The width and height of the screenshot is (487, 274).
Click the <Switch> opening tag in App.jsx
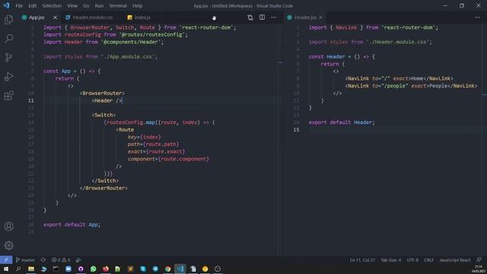103,115
